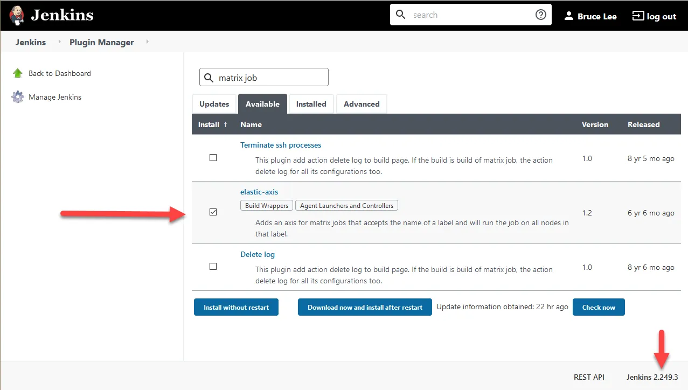Click 'Update information obtained: 22 hr ago' text
The height and width of the screenshot is (390, 688).
pyautogui.click(x=502, y=307)
